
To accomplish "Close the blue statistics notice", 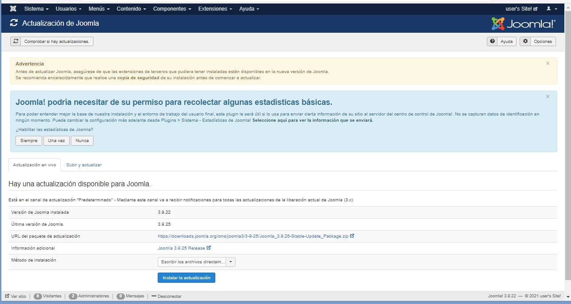I will click(x=548, y=96).
